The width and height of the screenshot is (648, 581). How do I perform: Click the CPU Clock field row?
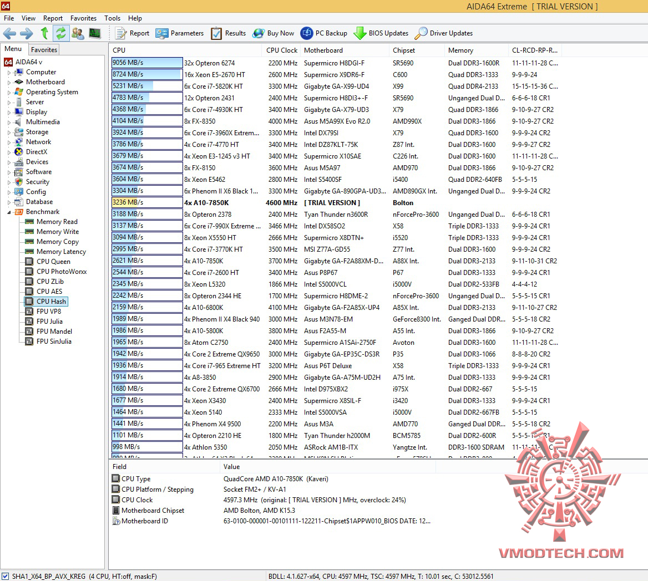pos(273,500)
